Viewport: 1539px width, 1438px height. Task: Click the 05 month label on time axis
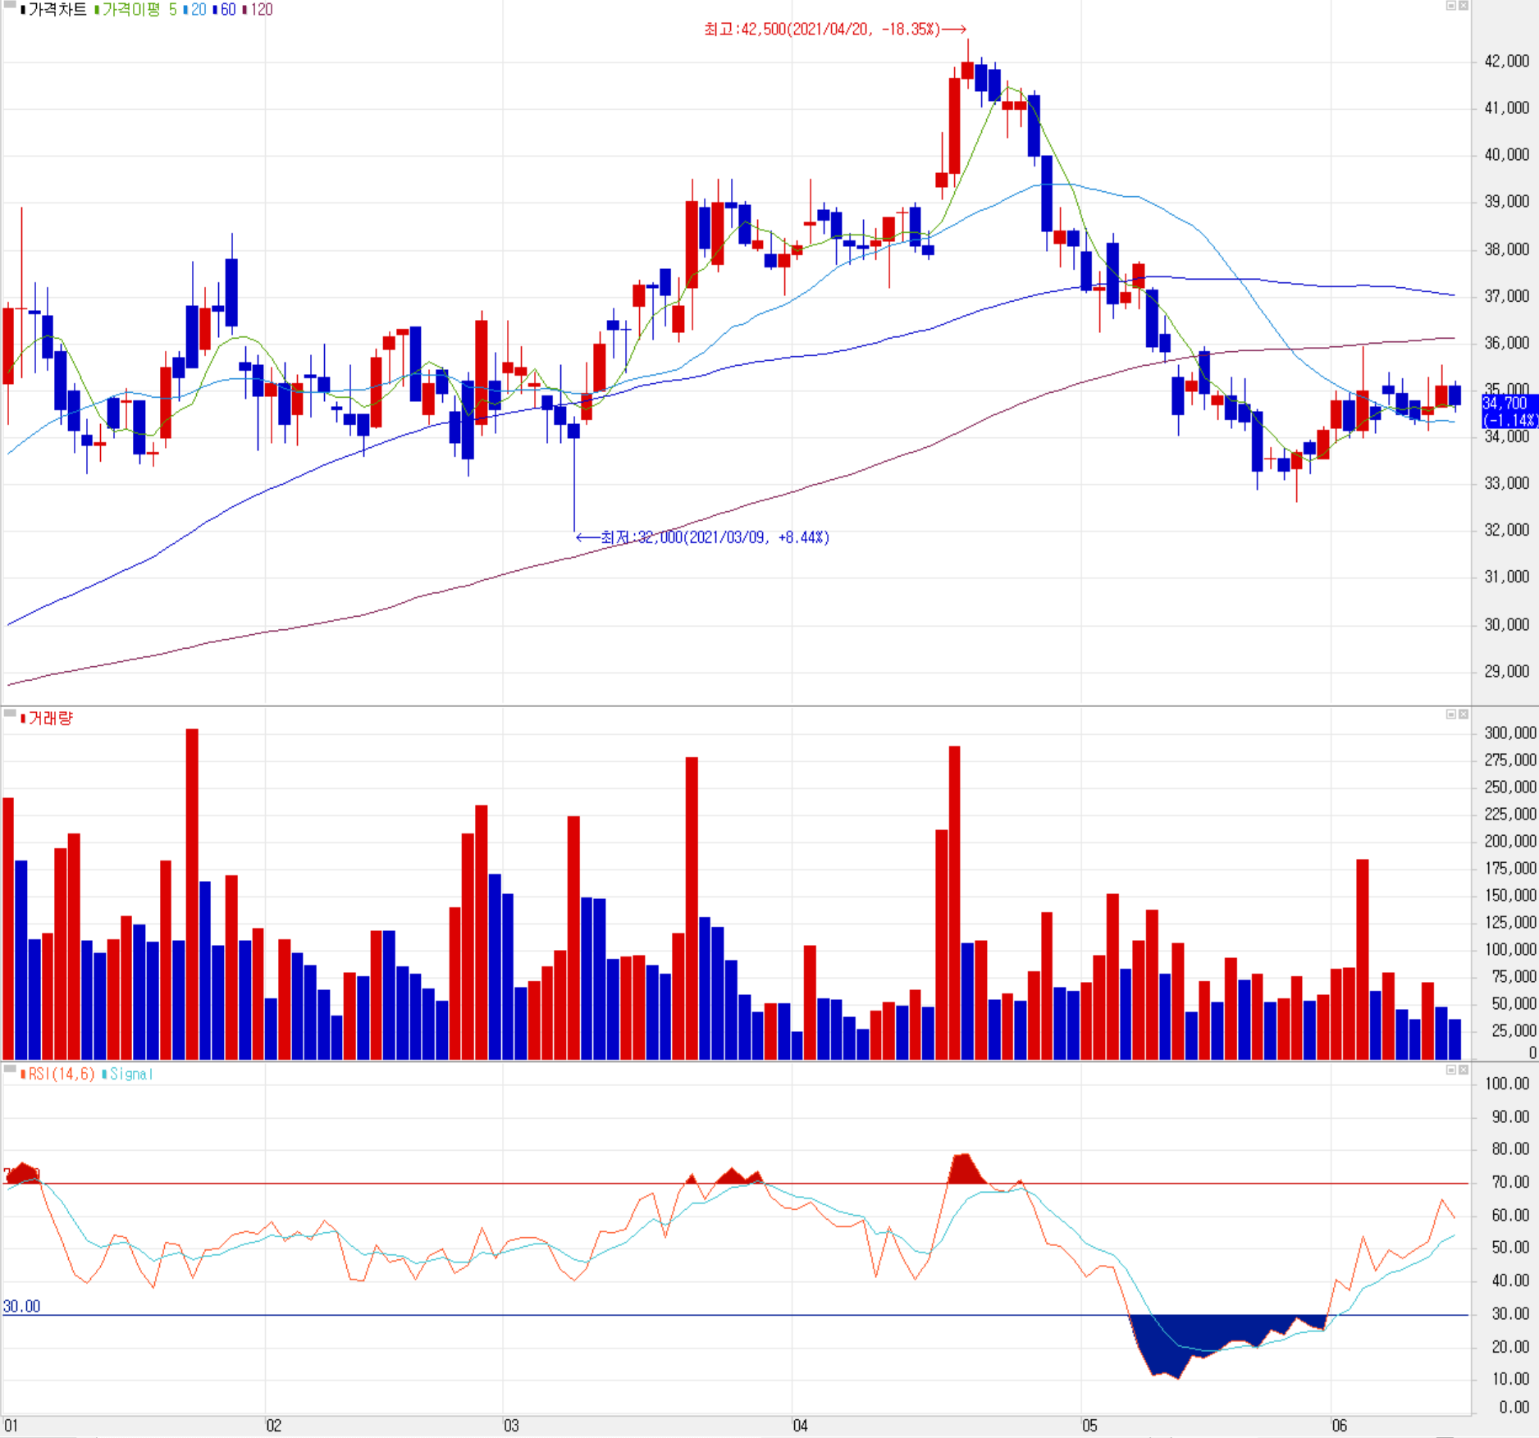click(1089, 1426)
